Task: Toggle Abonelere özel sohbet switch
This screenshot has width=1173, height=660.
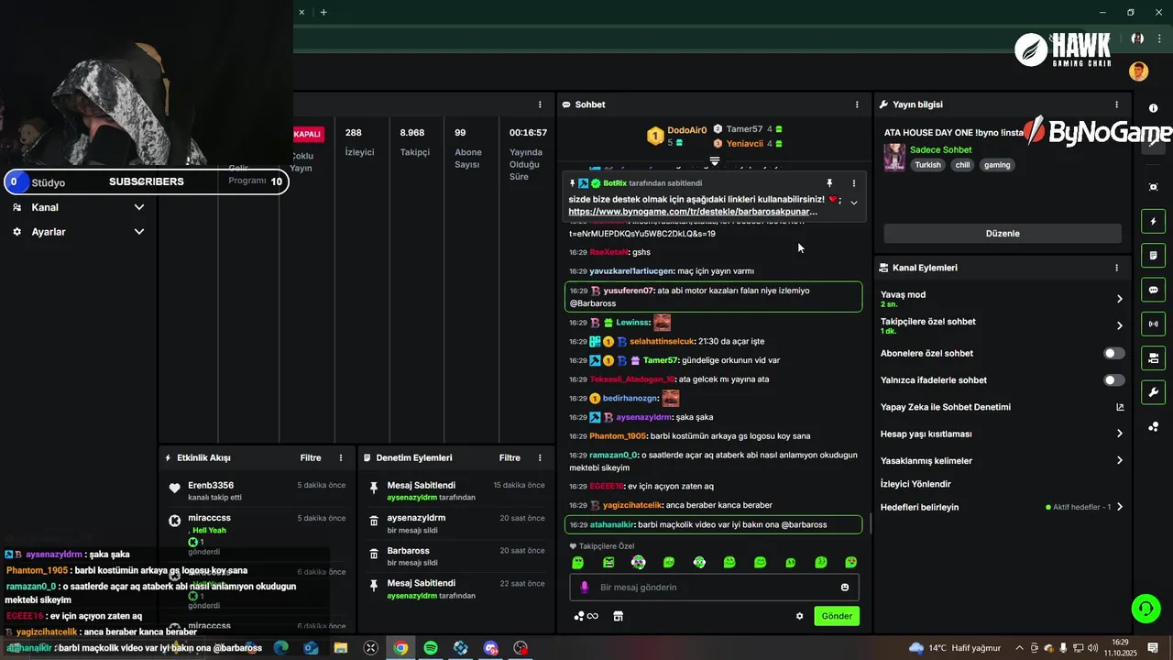Action: click(x=1114, y=353)
